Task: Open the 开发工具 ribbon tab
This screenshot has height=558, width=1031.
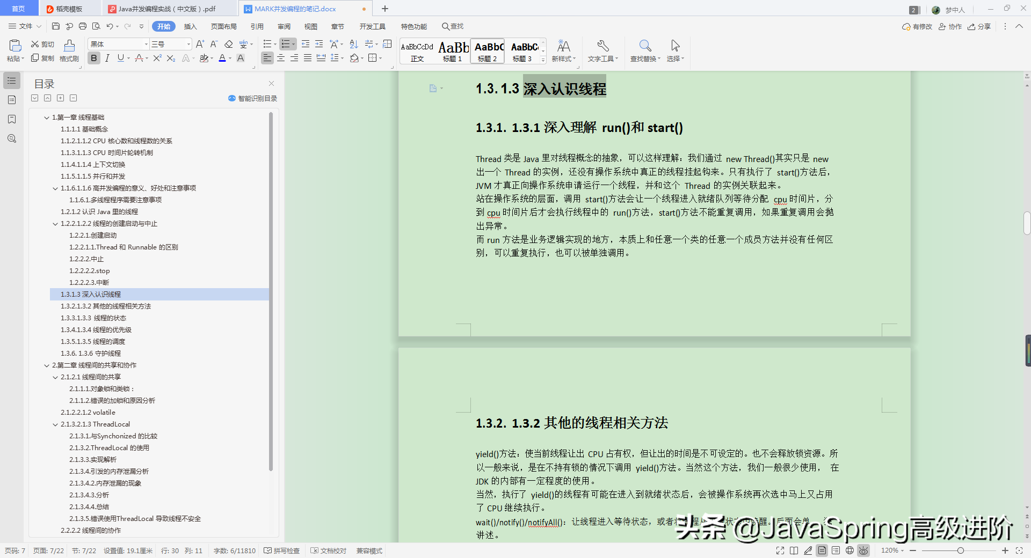Action: (373, 26)
